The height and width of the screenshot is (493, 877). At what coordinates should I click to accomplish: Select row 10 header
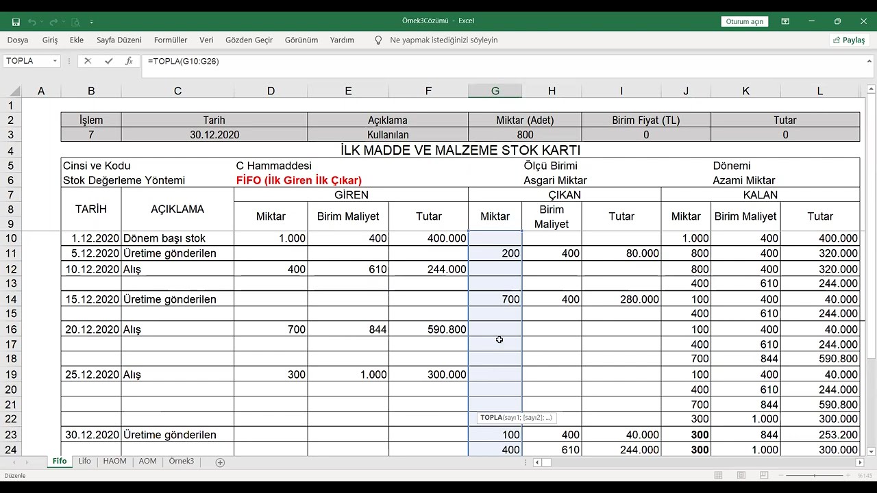[x=10, y=238]
